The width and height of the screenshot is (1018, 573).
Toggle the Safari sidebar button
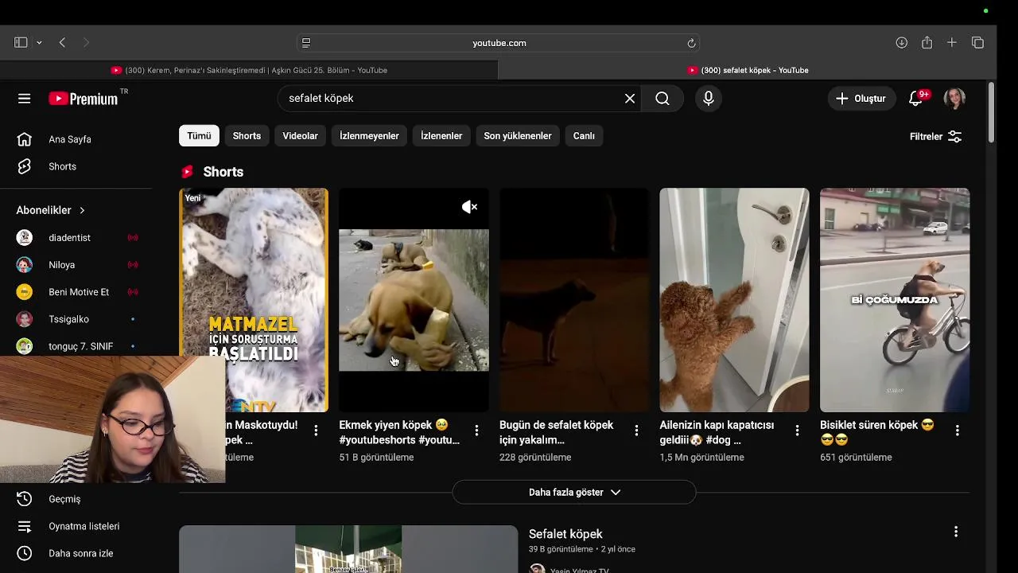(21, 43)
